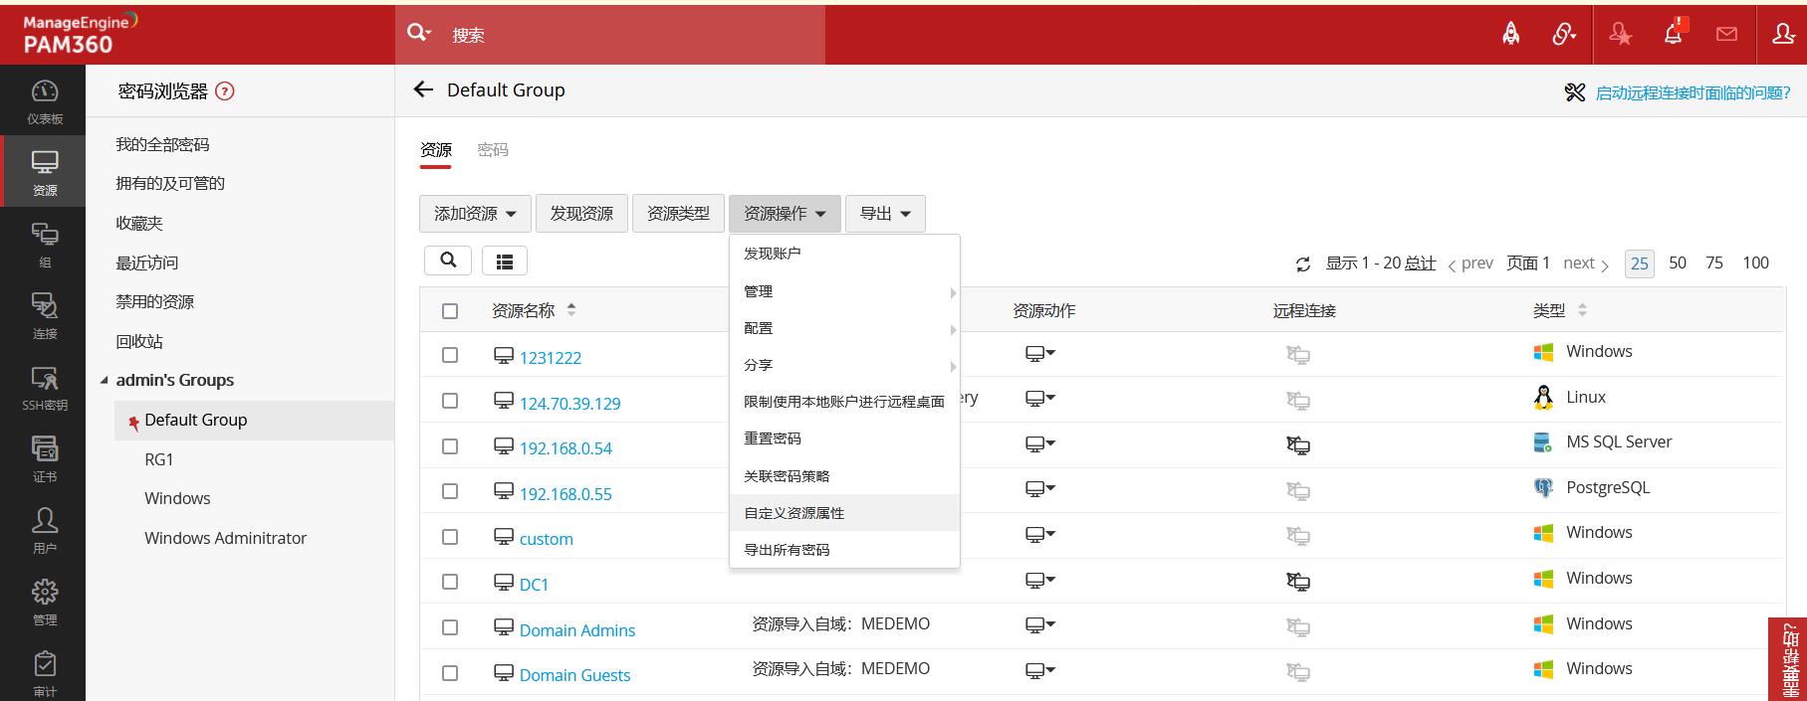Check the box for Domain Guests
Screen dimensions: 1807x701
450,673
